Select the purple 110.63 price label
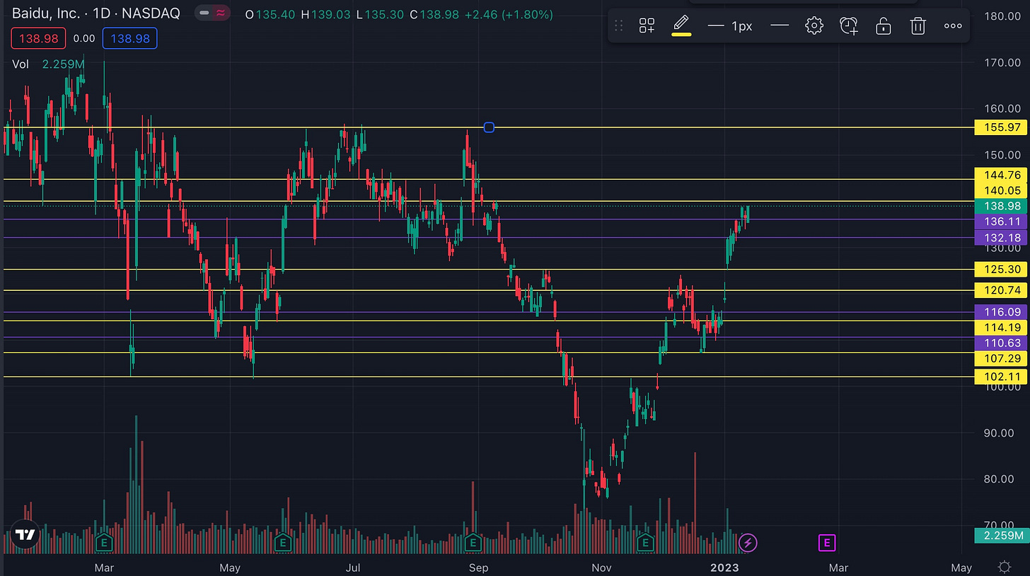 [1000, 343]
